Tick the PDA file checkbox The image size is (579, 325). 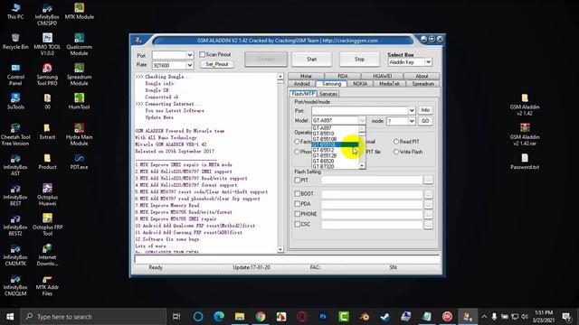coord(298,204)
